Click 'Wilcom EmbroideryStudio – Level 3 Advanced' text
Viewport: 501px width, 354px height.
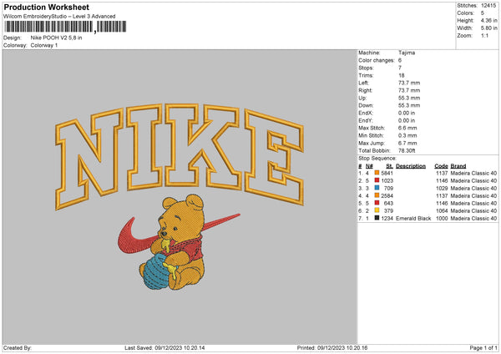[x=59, y=17]
